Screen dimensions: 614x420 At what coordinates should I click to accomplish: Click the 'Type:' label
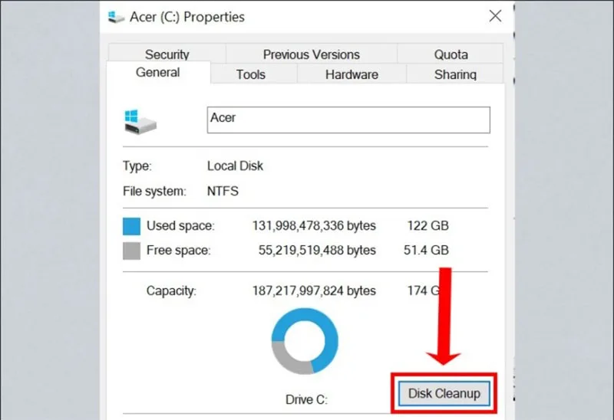(x=137, y=166)
